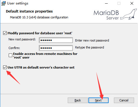Click the installer icon in the title bar

(3, 3)
